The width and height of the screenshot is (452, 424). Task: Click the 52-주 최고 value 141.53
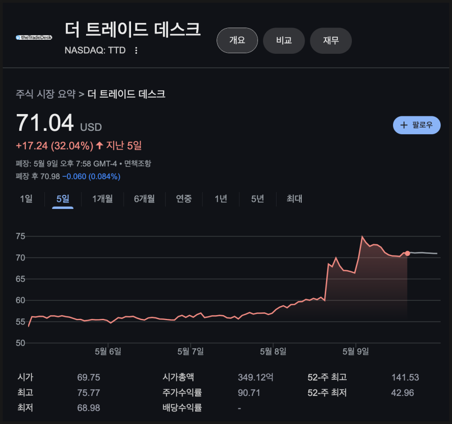(x=405, y=377)
